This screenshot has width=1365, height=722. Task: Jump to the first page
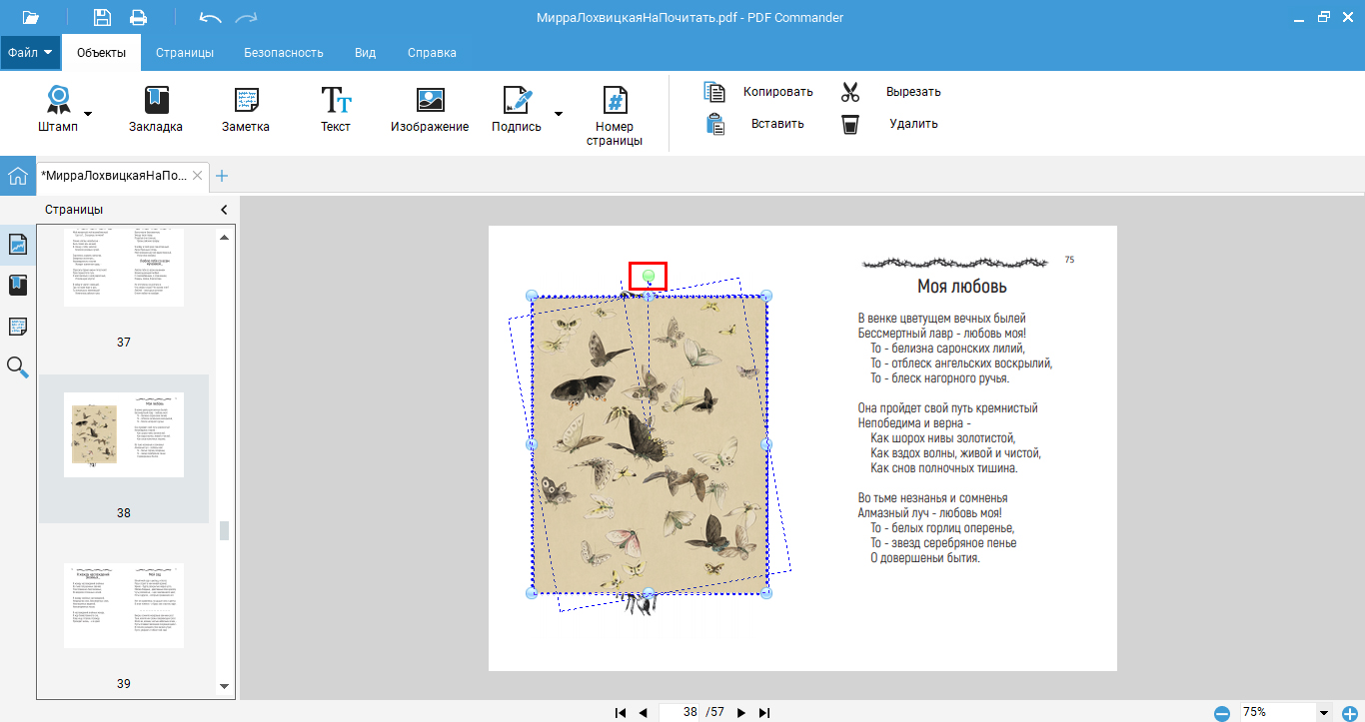621,712
